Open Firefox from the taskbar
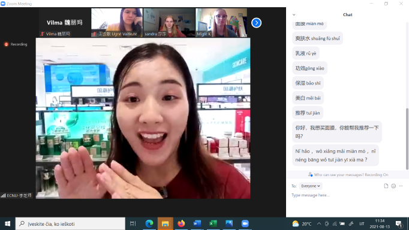This screenshot has width=409, height=230. (181, 223)
